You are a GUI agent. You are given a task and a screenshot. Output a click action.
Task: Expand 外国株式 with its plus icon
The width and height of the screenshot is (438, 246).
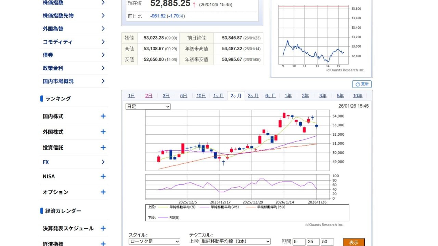click(103, 132)
